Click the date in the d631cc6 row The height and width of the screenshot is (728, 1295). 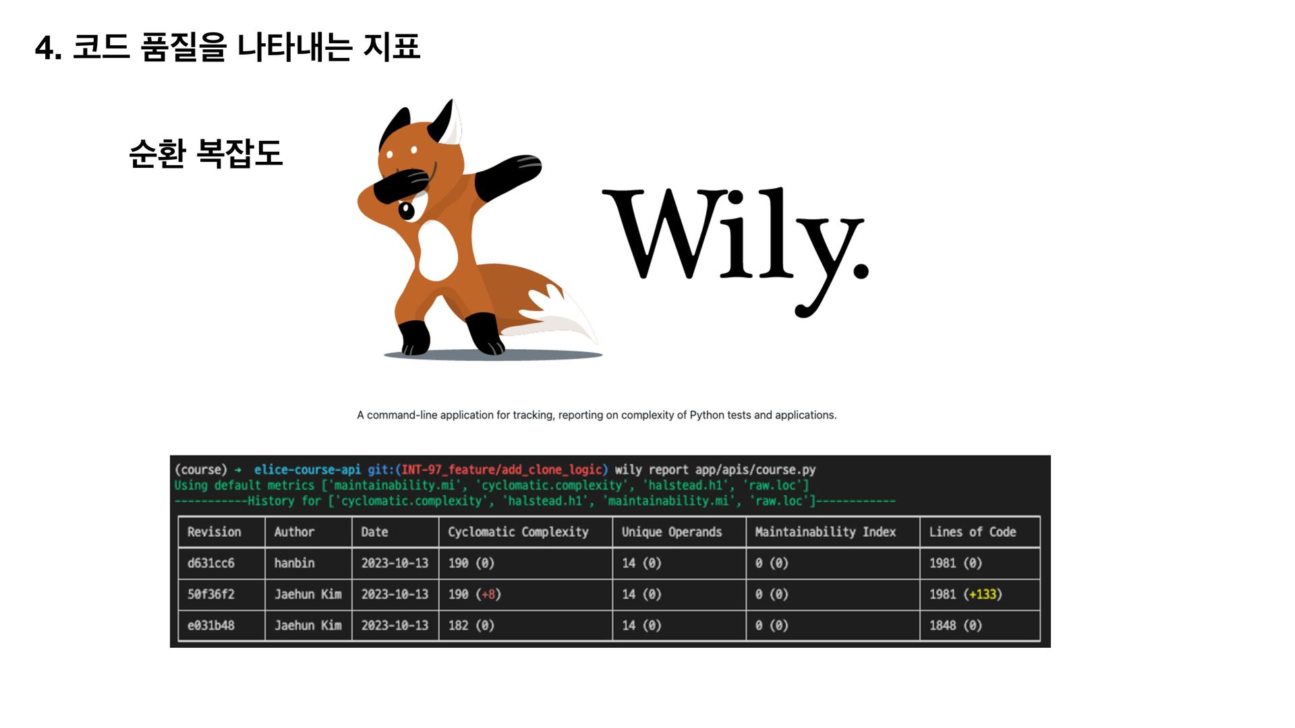click(x=395, y=563)
